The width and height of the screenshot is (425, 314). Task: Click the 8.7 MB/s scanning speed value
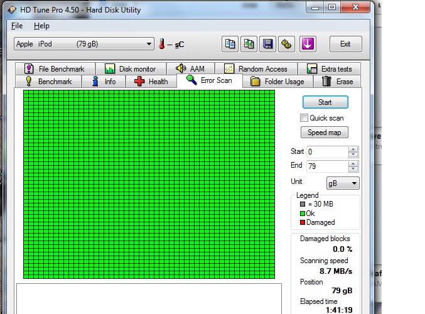coord(336,271)
